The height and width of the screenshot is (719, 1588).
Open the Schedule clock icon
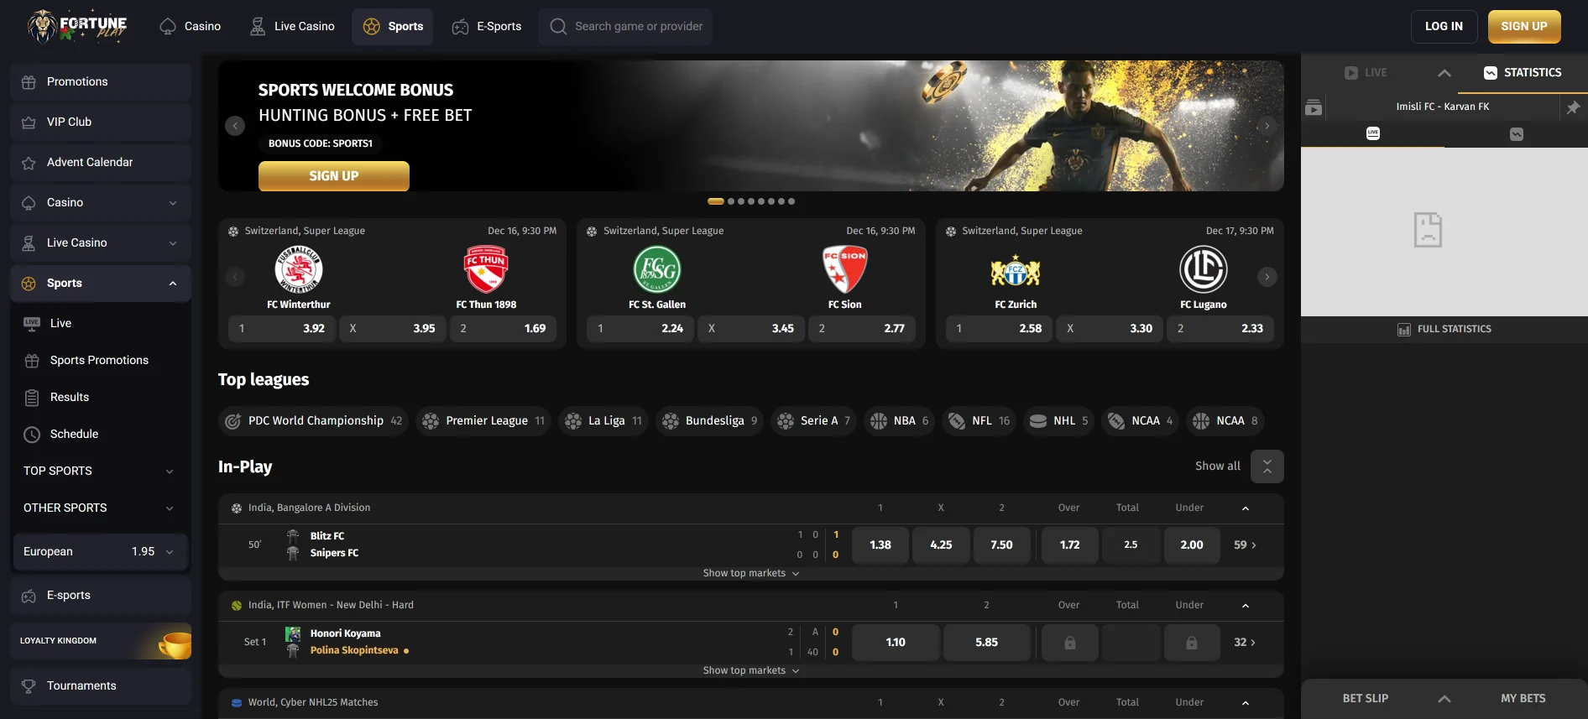[32, 435]
